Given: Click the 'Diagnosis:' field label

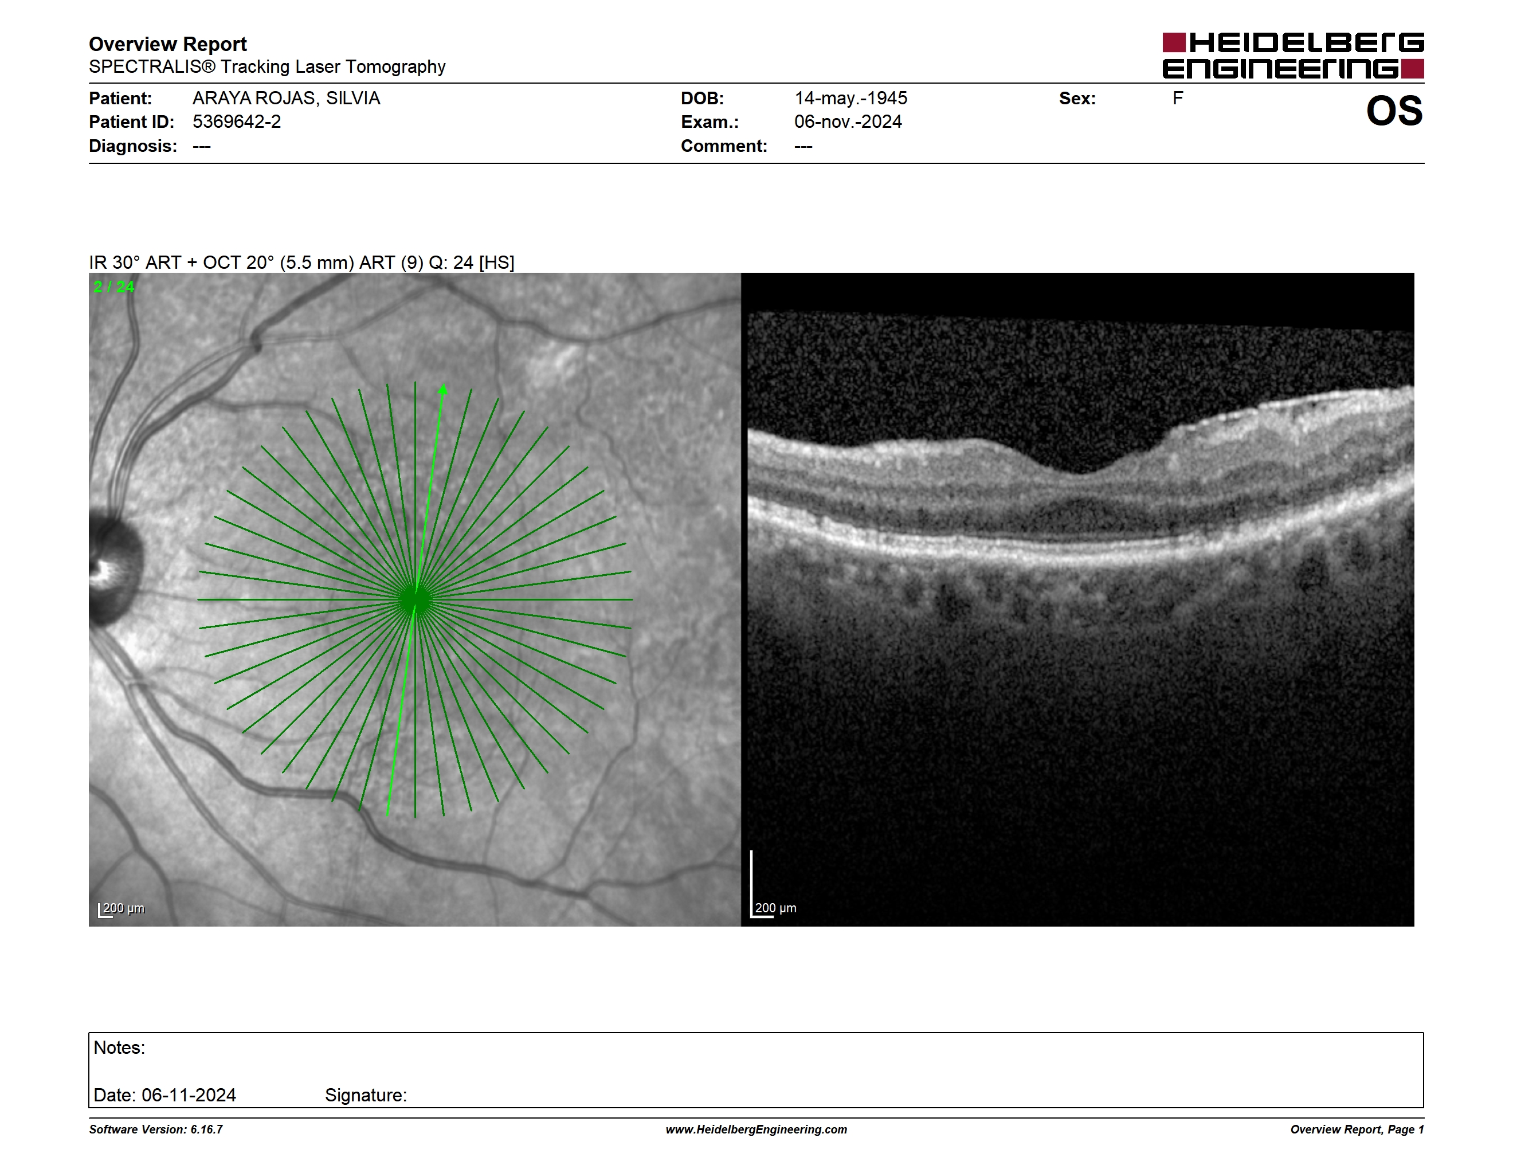Looking at the screenshot, I should [x=133, y=146].
